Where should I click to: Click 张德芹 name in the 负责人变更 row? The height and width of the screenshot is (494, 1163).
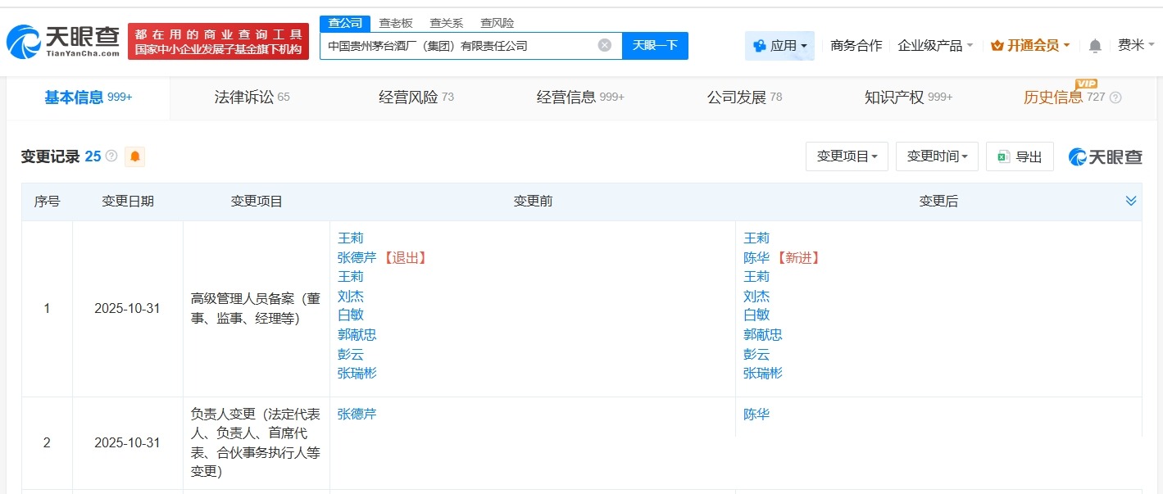coord(356,414)
